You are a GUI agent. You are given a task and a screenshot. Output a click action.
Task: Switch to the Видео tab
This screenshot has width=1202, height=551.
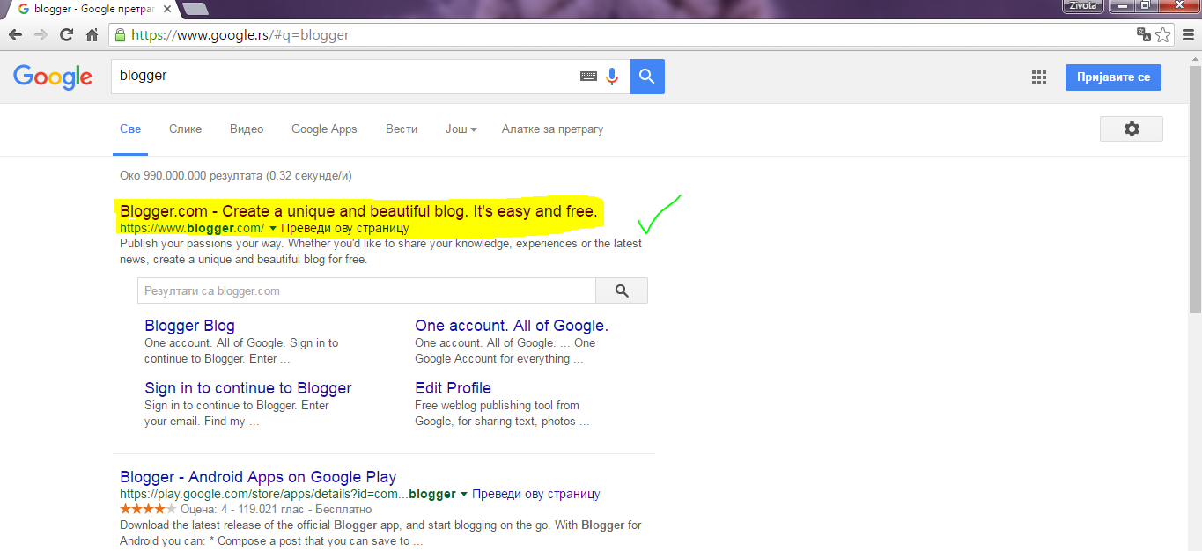point(247,129)
